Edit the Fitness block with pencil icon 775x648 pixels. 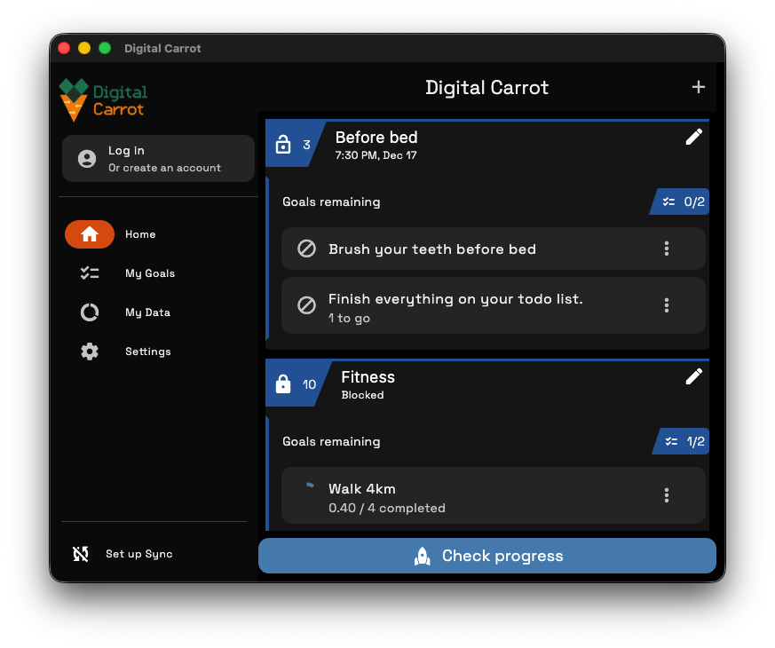click(694, 376)
